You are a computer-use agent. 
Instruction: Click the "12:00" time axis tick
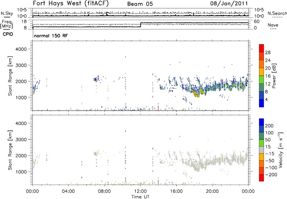(140, 191)
